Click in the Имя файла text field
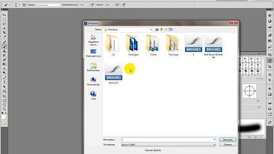 [167, 140]
